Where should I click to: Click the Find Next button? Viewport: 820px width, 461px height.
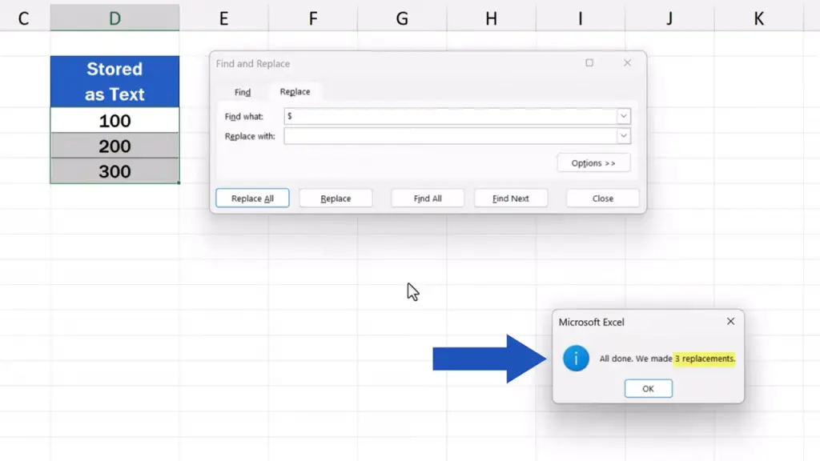pos(510,198)
